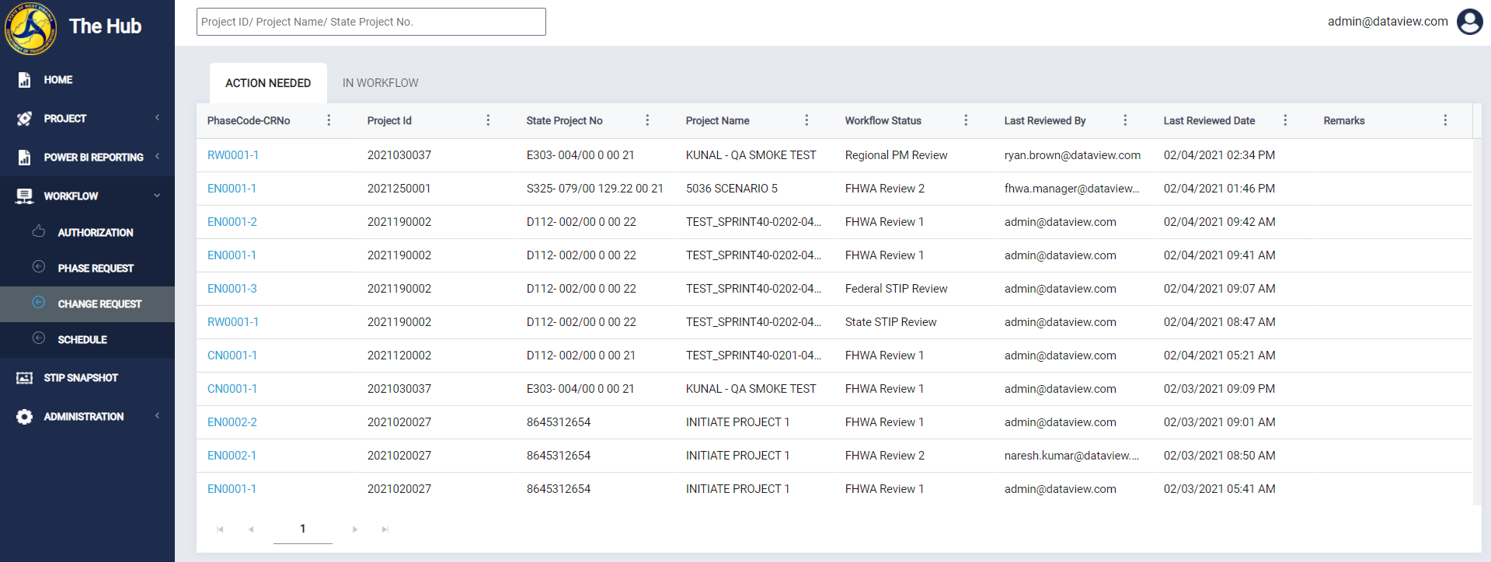
Task: Sort by PhaseCode-CRNo column header
Action: 249,120
